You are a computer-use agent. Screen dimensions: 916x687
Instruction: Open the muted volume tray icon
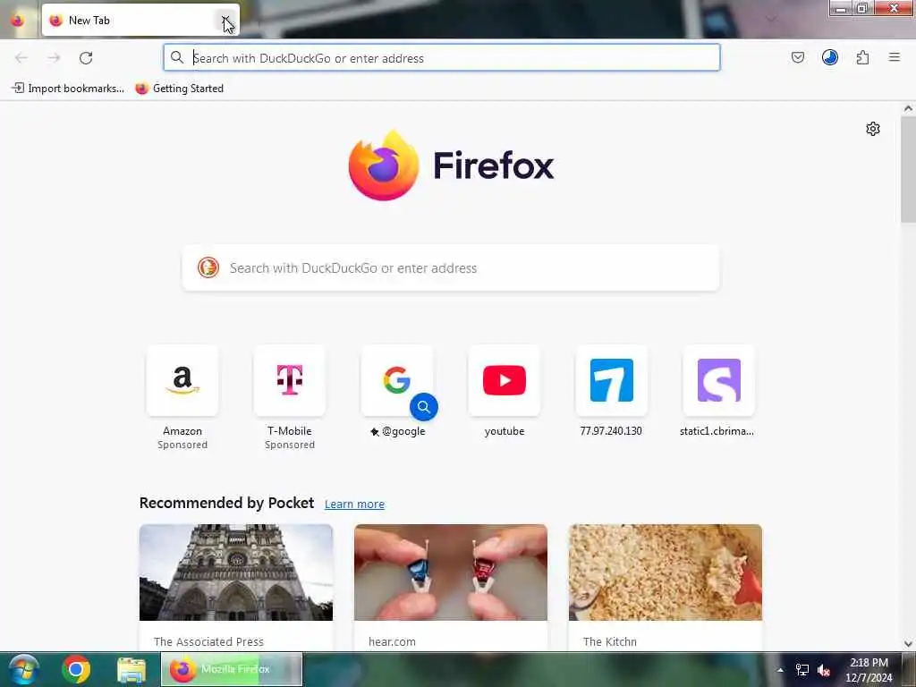click(824, 670)
